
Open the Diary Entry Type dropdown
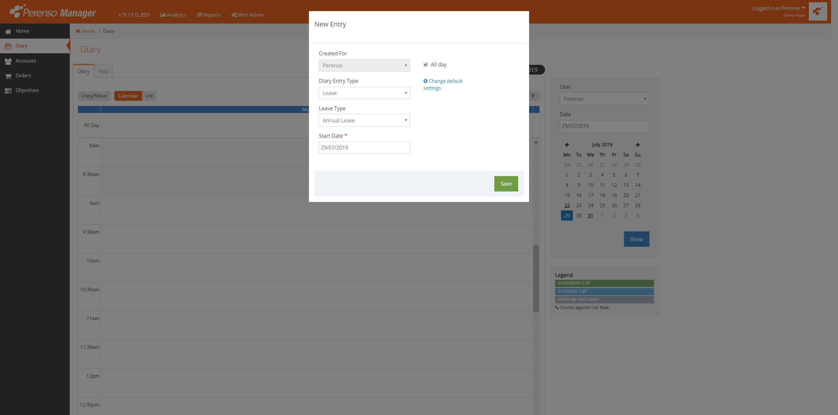[364, 93]
